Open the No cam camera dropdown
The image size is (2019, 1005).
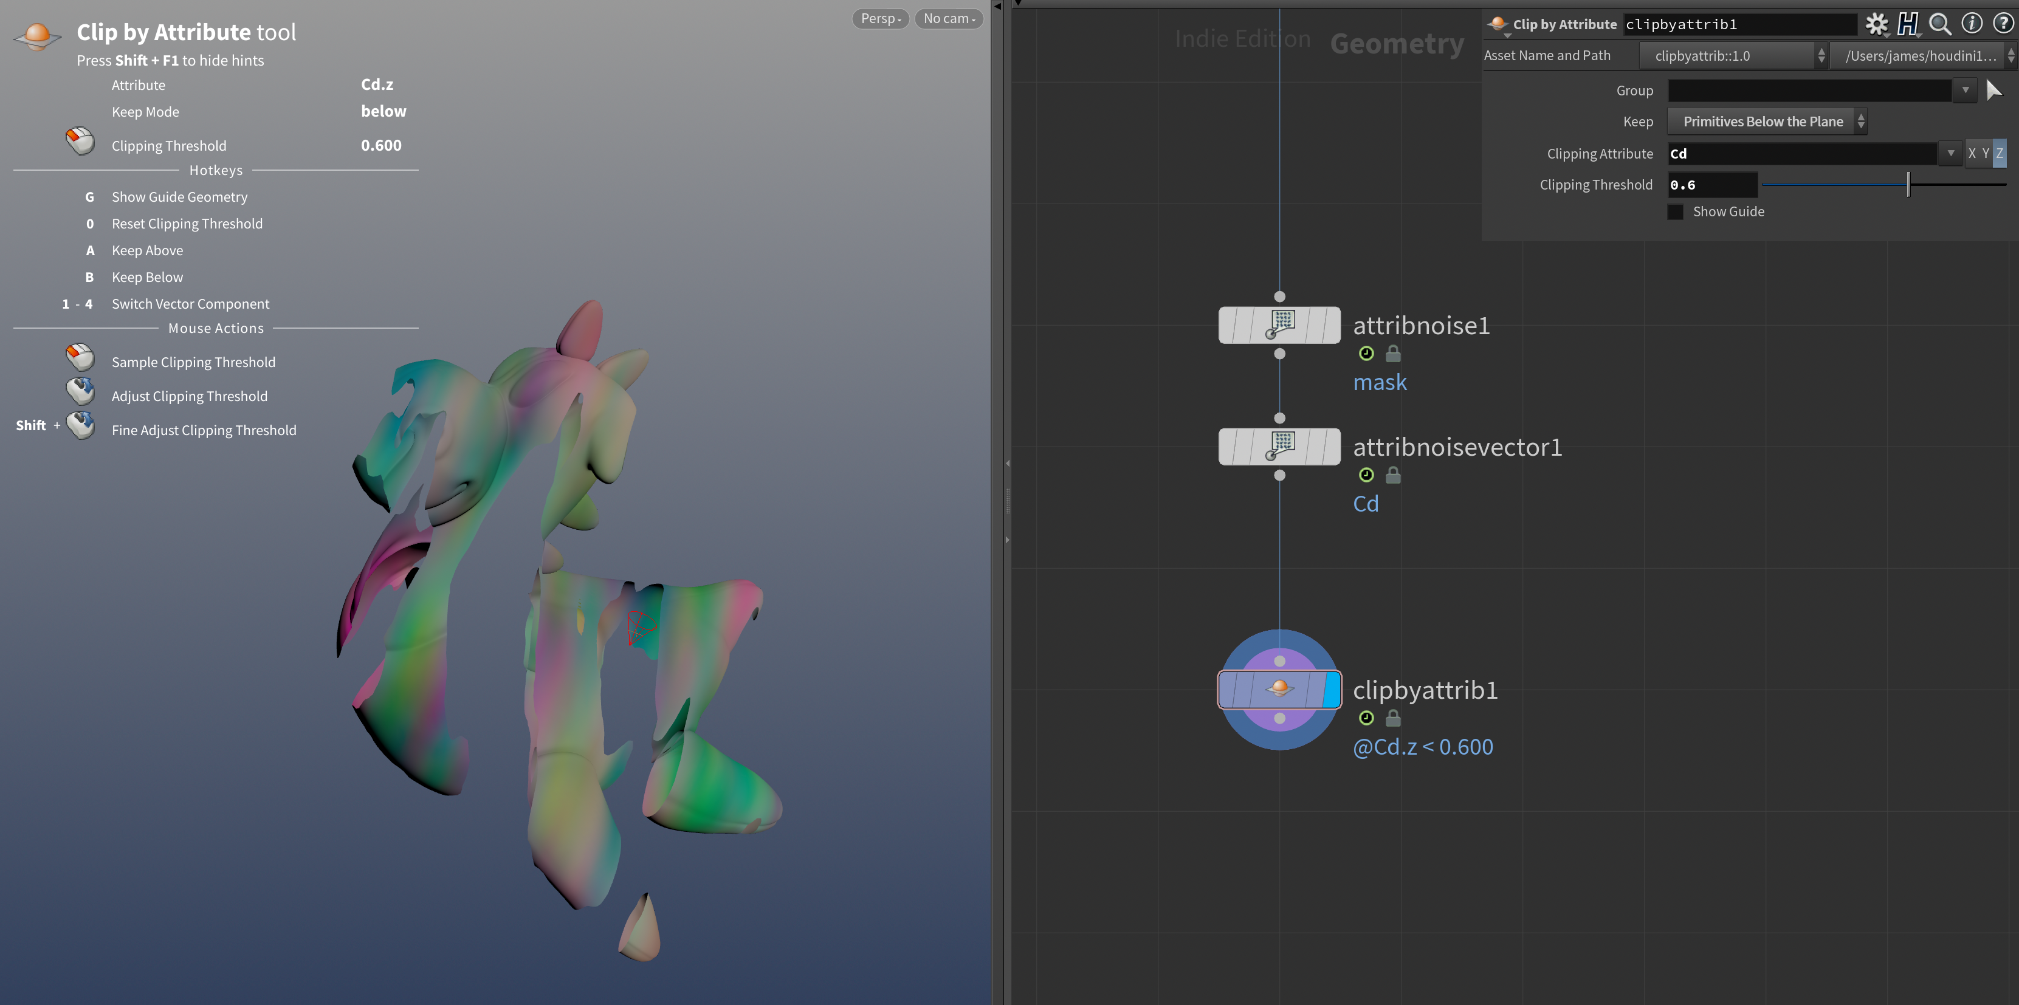(x=948, y=19)
